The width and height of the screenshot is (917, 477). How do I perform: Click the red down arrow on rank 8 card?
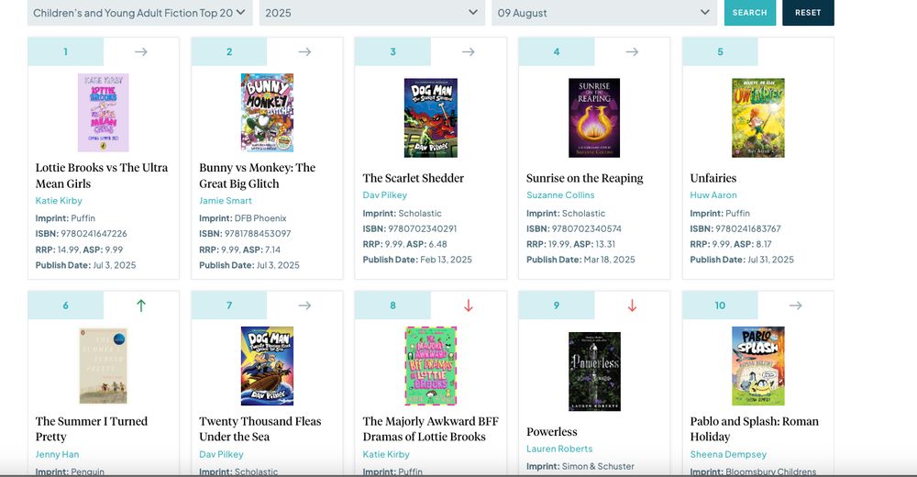[x=469, y=305]
